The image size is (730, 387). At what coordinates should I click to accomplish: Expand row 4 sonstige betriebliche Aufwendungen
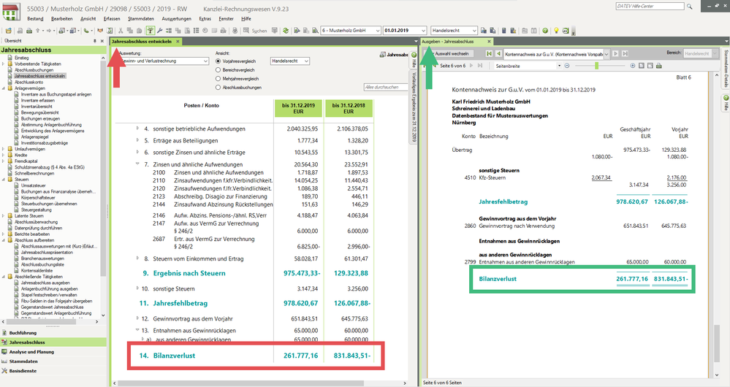point(137,128)
